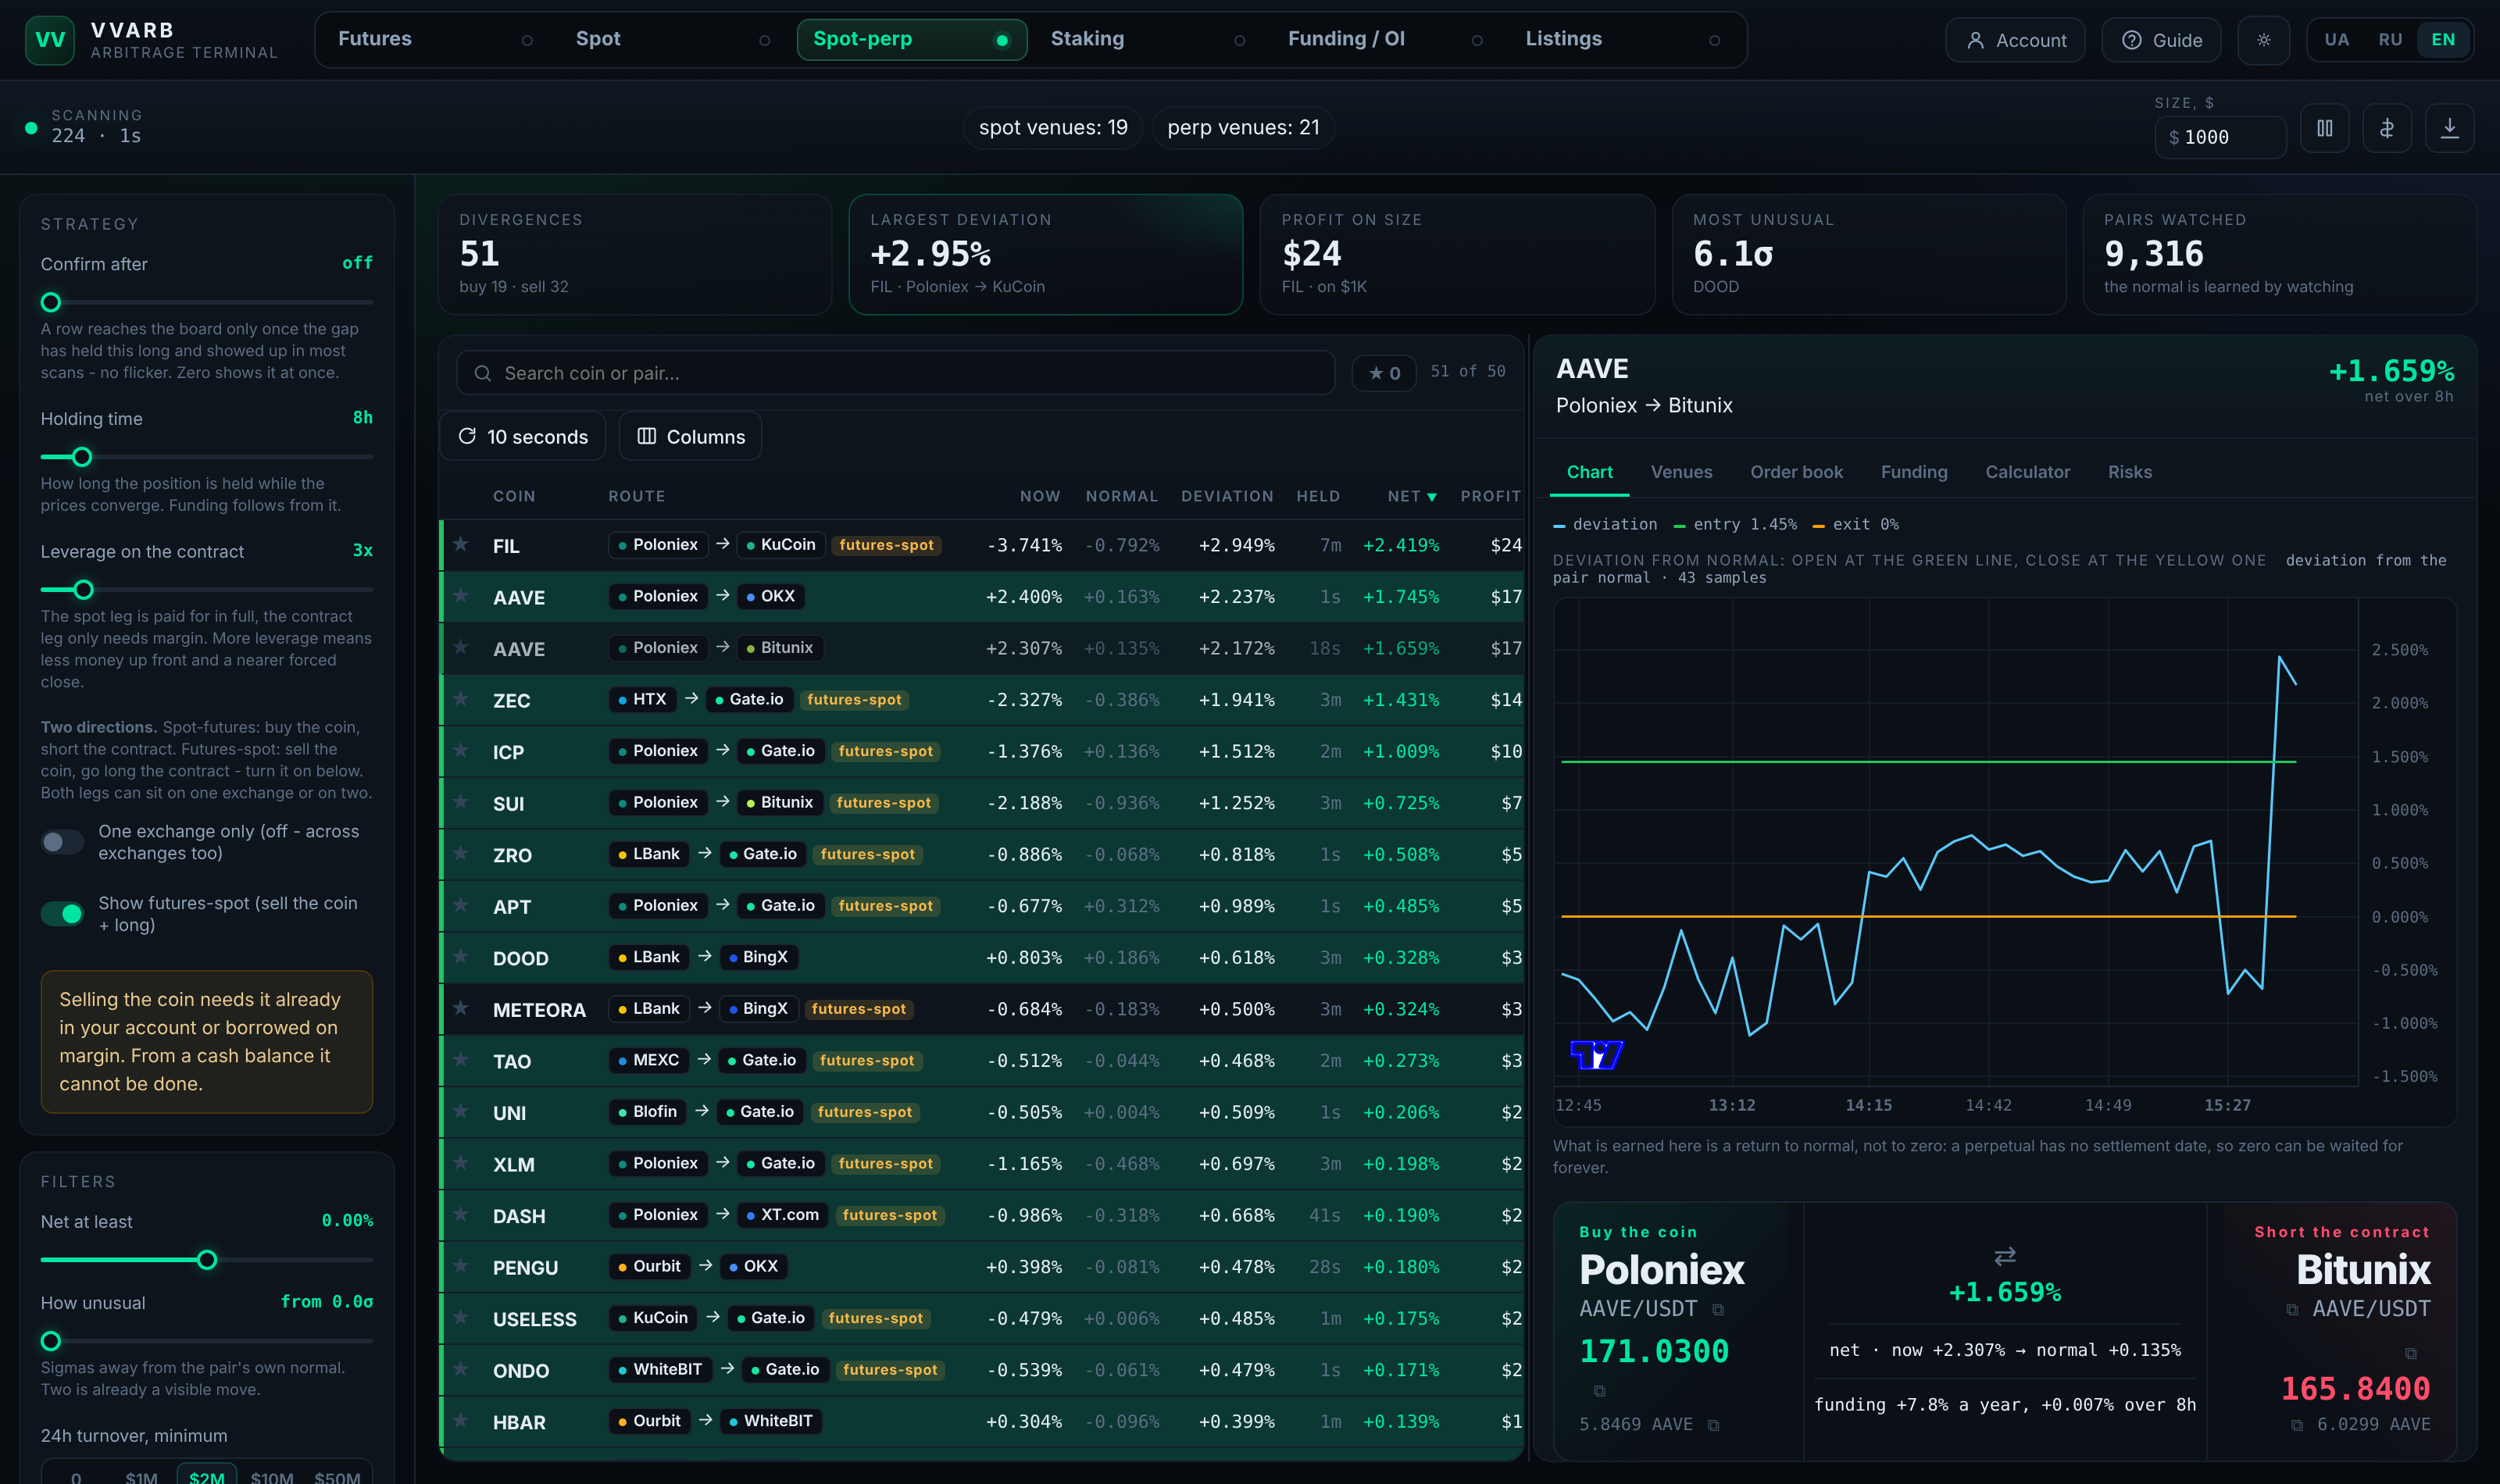Switch to the Staking section
The height and width of the screenshot is (1484, 2500).
tap(1147, 39)
